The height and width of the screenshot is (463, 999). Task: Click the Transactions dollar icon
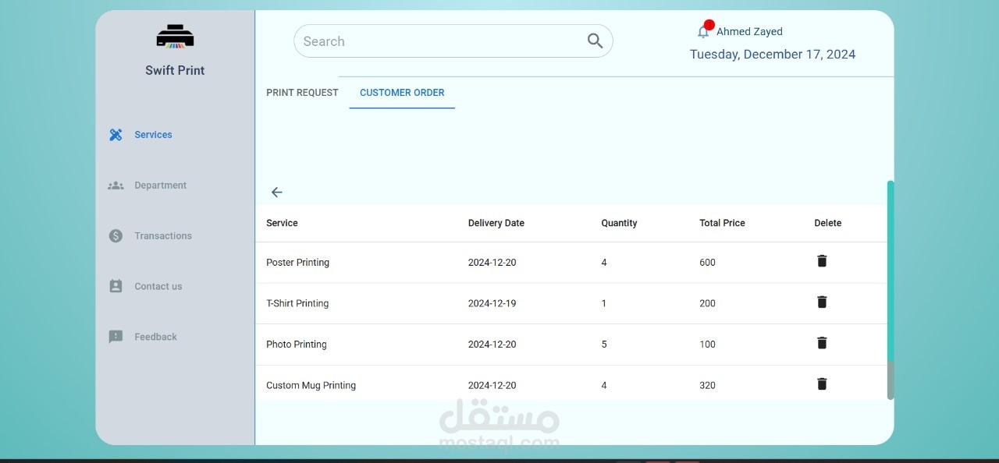pyautogui.click(x=116, y=235)
